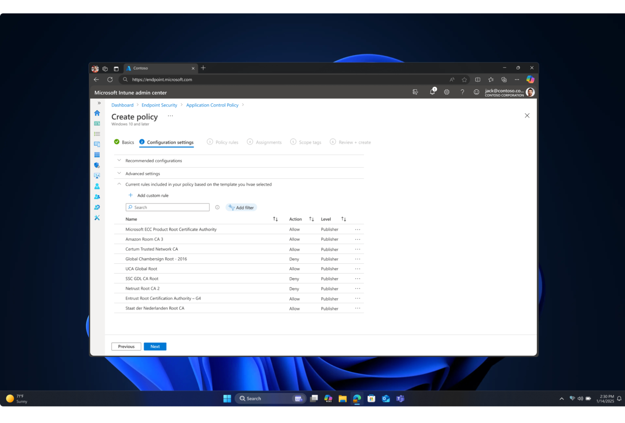Switch to the Basics step
This screenshot has height=423, width=625.
tap(124, 142)
